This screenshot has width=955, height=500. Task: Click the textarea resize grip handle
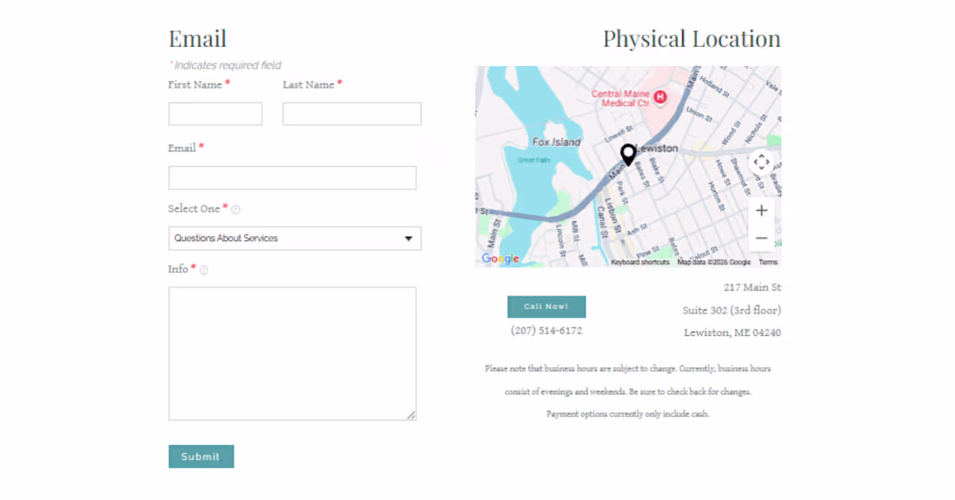[x=412, y=415]
